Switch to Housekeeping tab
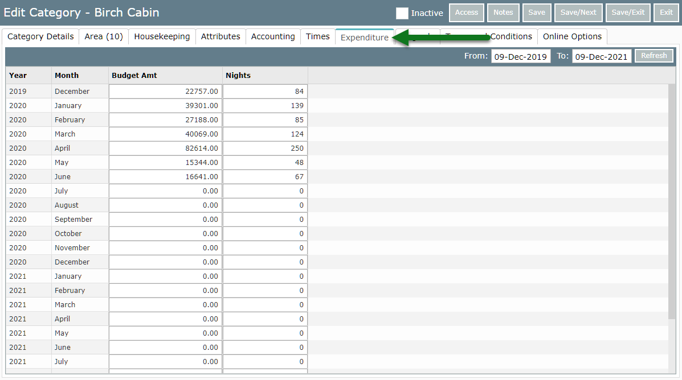This screenshot has height=380, width=682. coord(162,36)
